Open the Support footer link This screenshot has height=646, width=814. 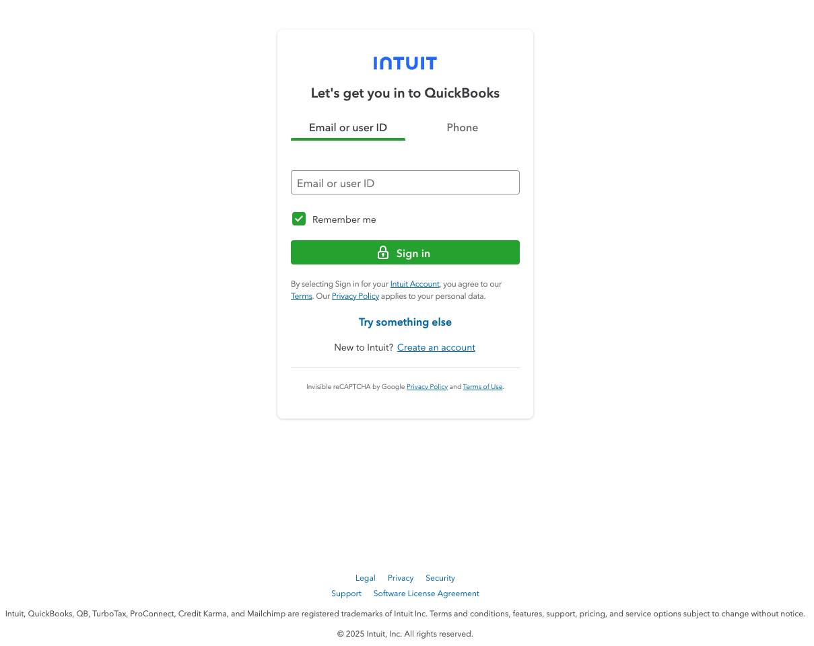346,594
